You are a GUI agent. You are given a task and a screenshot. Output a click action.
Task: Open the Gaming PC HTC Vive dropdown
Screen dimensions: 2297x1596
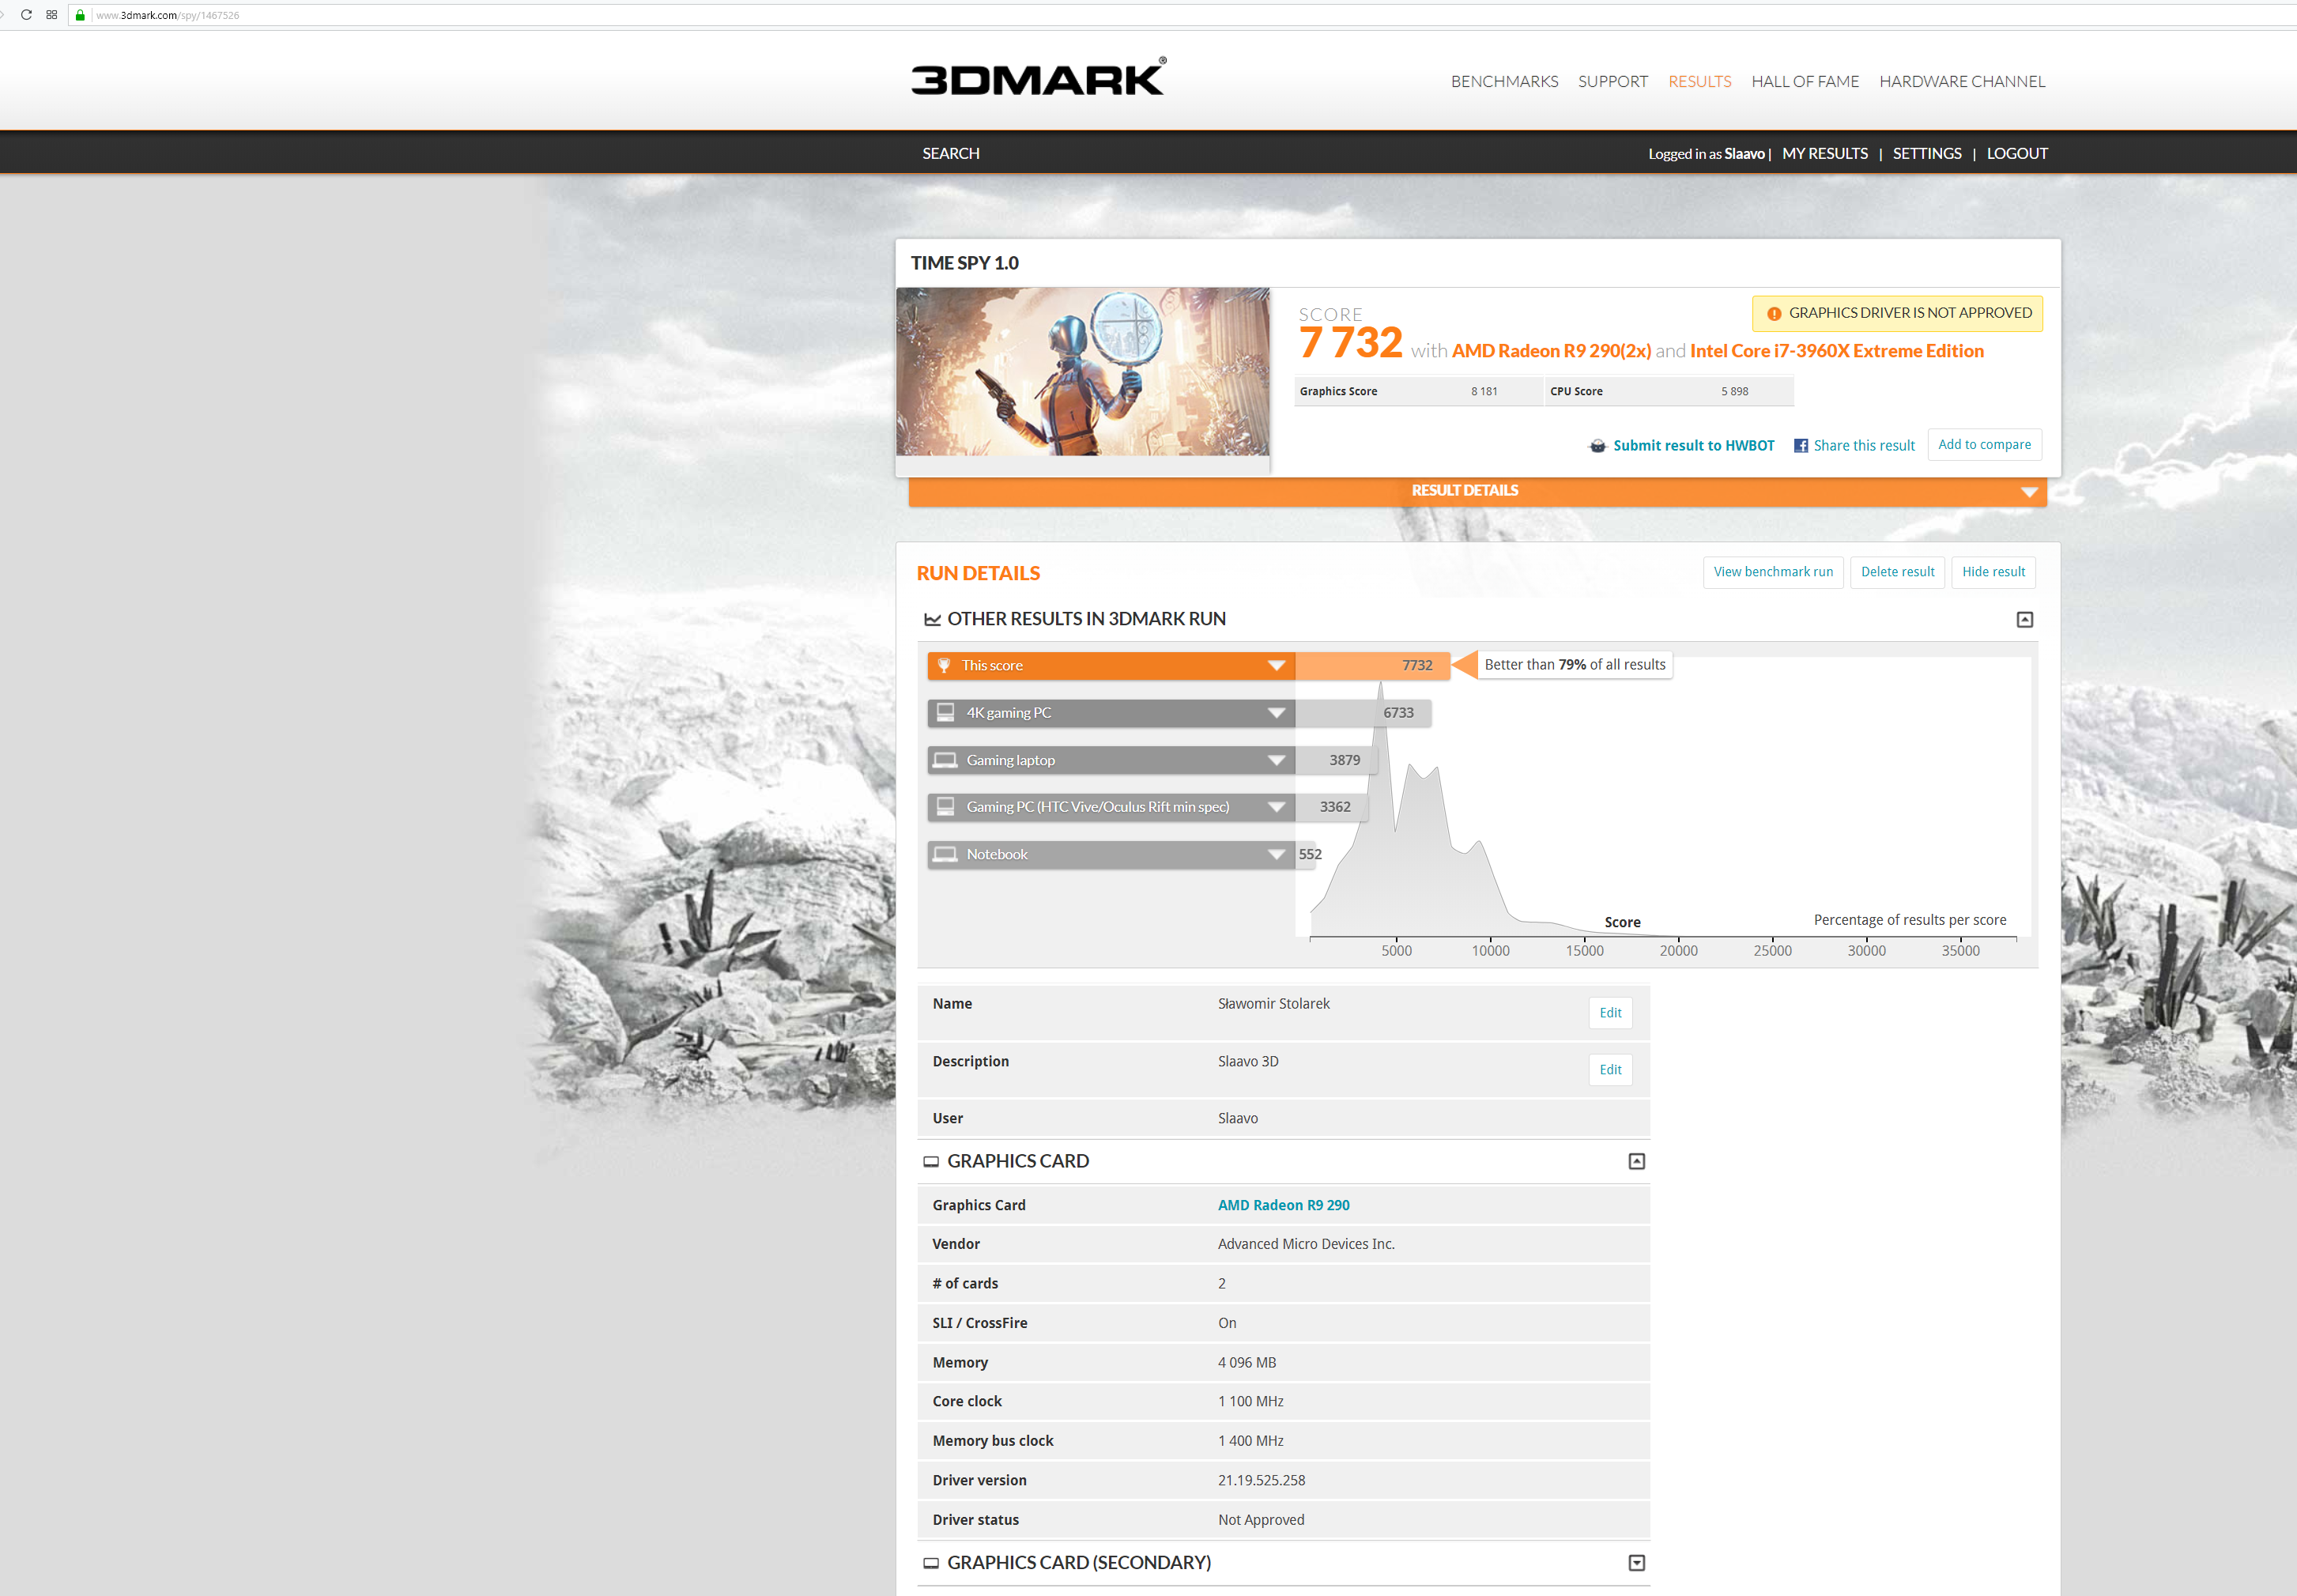coord(1276,807)
